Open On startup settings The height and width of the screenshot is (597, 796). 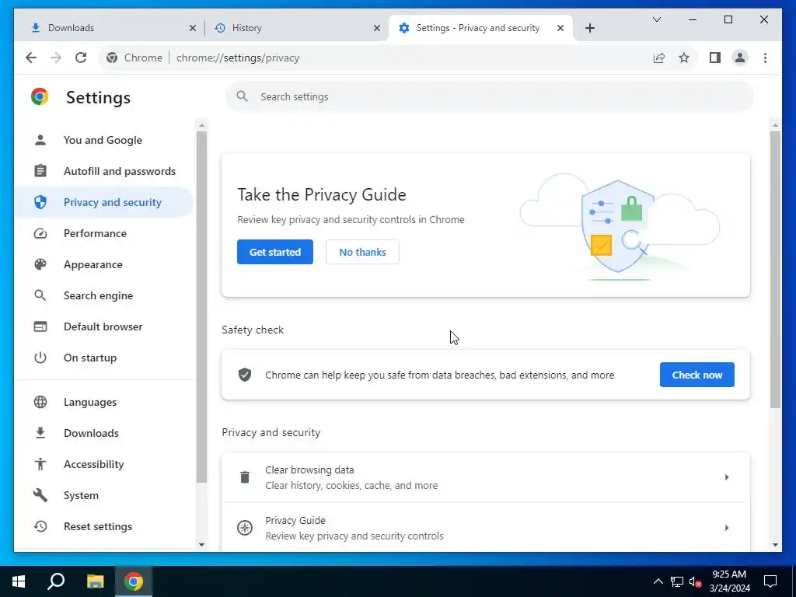pyautogui.click(x=104, y=358)
